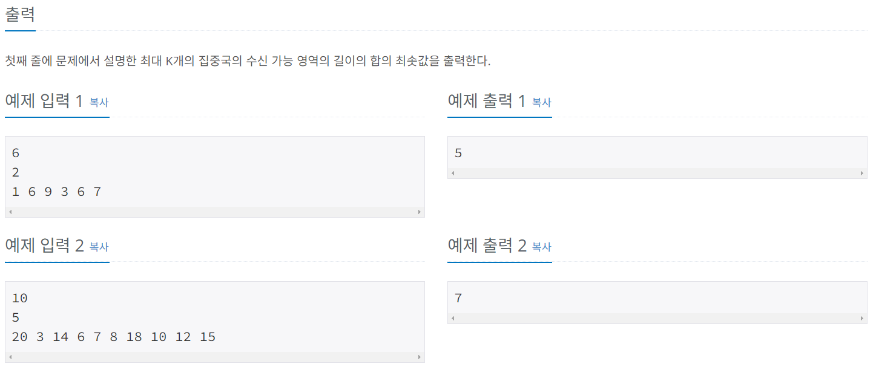Viewport: 876px width, 367px height.
Task: Click inside sample input 1 code block
Action: click(215, 172)
